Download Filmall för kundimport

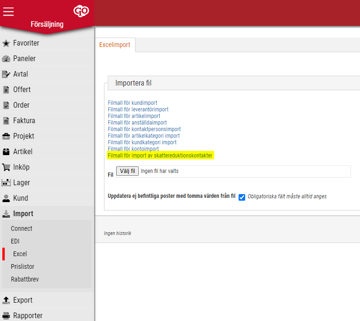pos(133,103)
